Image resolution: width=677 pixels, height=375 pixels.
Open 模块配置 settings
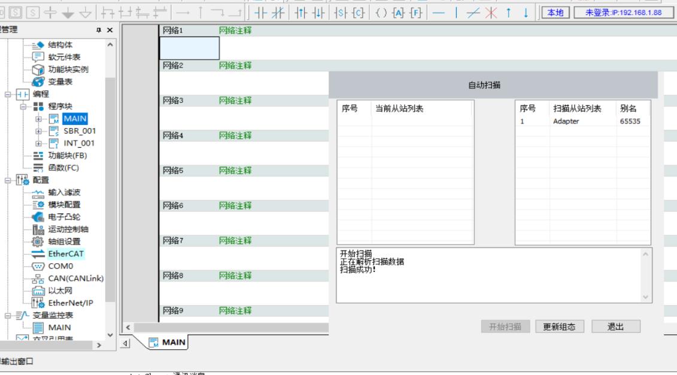click(x=64, y=205)
